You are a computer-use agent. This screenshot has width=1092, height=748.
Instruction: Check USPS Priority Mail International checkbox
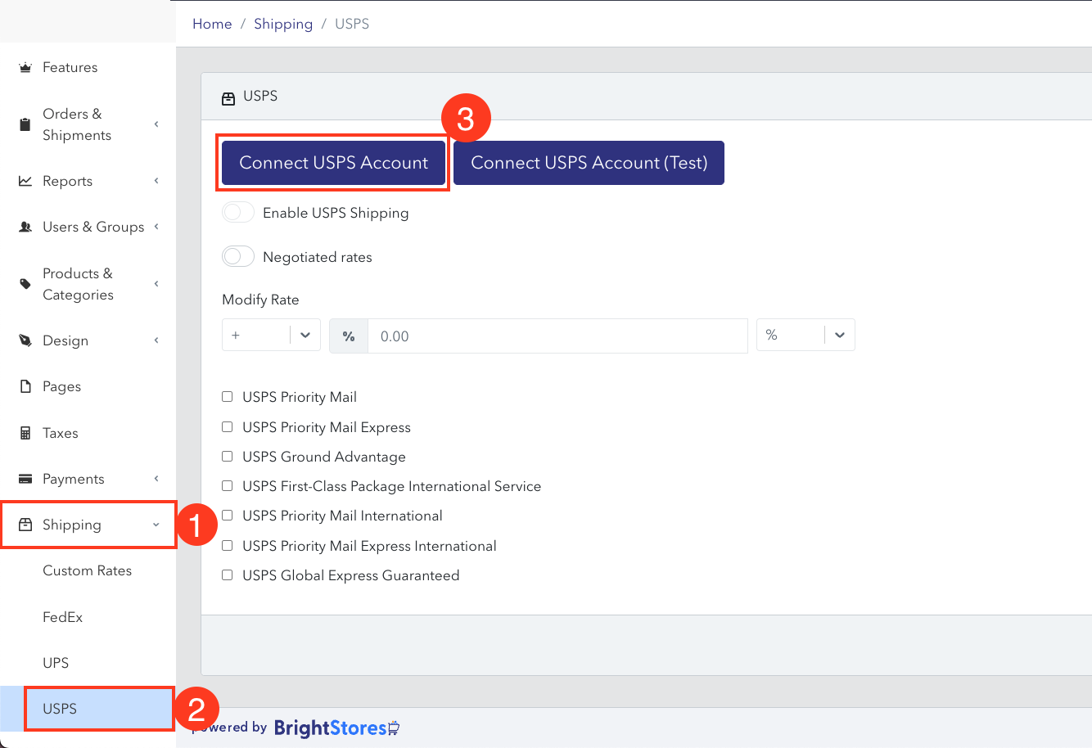coord(228,516)
